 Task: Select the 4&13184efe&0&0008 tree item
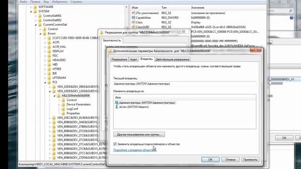76,96
